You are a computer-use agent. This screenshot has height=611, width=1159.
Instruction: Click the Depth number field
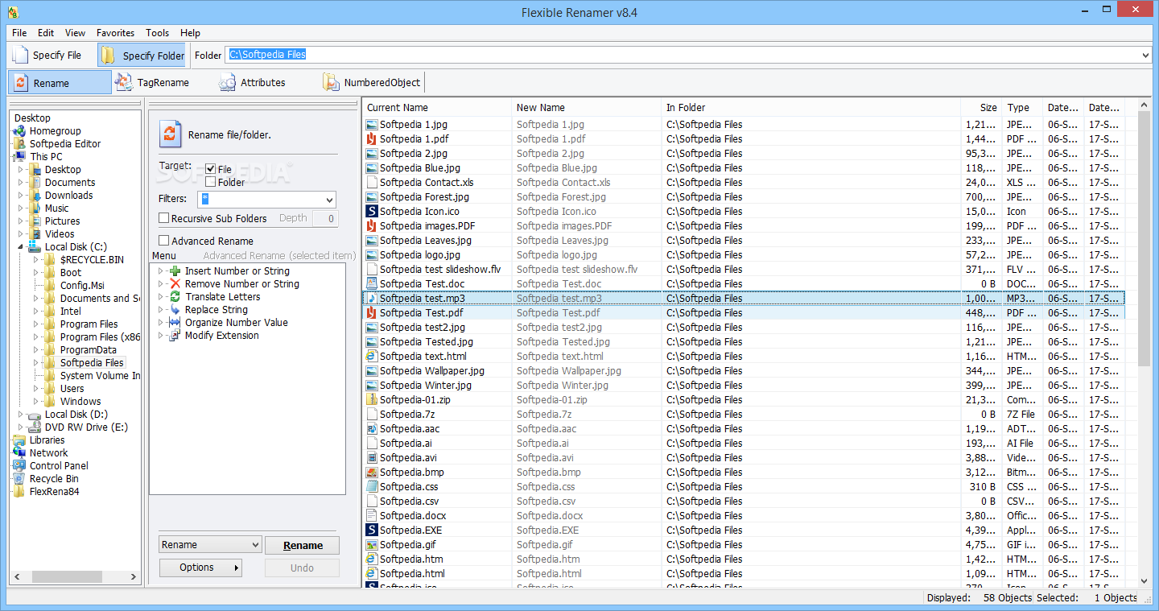[325, 218]
